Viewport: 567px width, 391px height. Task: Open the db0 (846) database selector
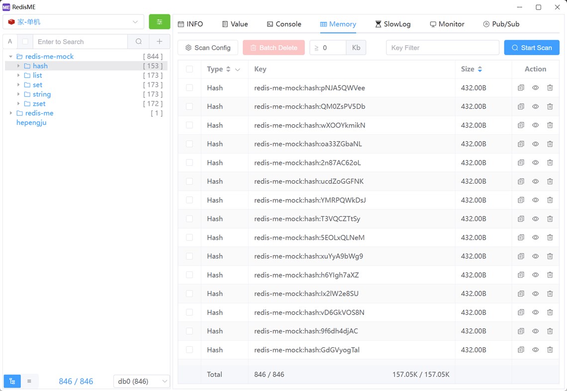tap(141, 381)
